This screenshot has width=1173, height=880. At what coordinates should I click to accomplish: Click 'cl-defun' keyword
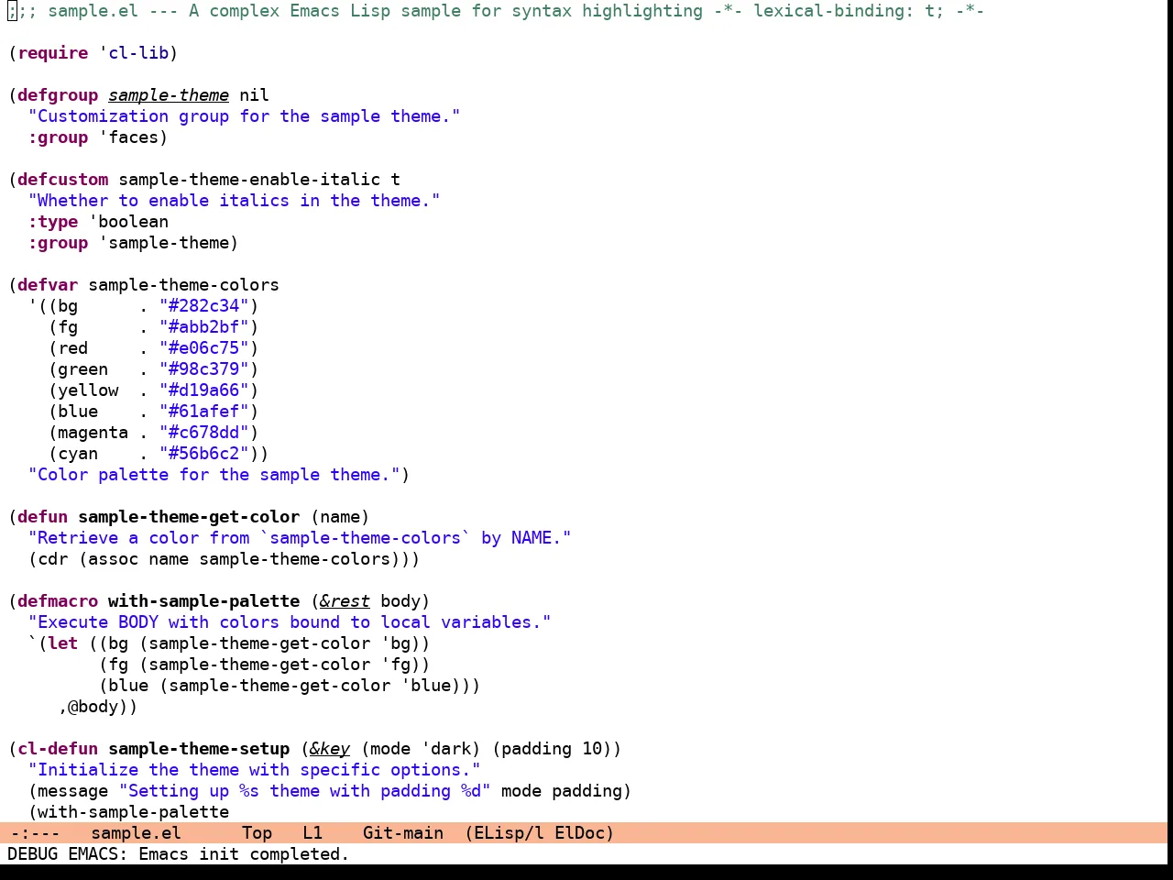coord(58,749)
